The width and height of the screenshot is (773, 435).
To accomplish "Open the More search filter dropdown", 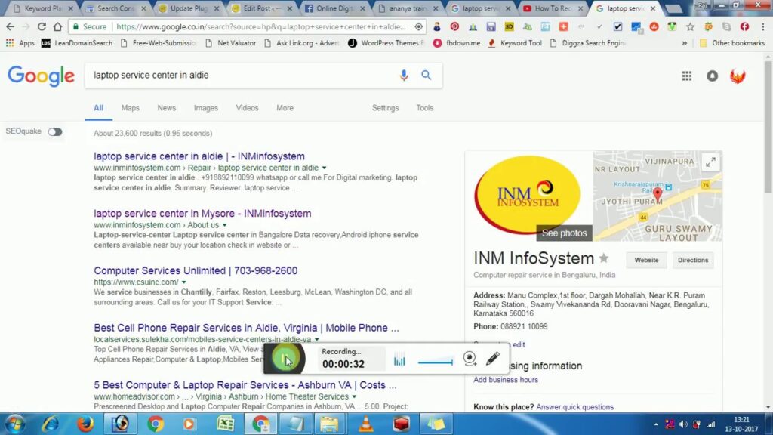I will (285, 107).
